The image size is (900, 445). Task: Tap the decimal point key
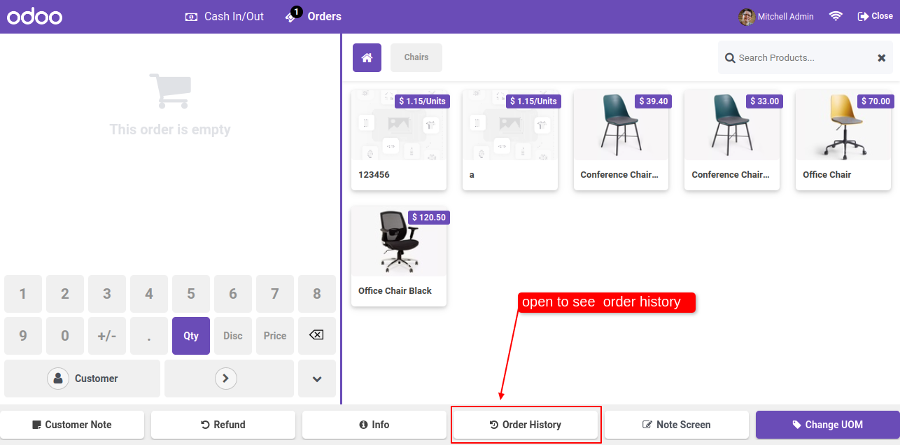149,336
